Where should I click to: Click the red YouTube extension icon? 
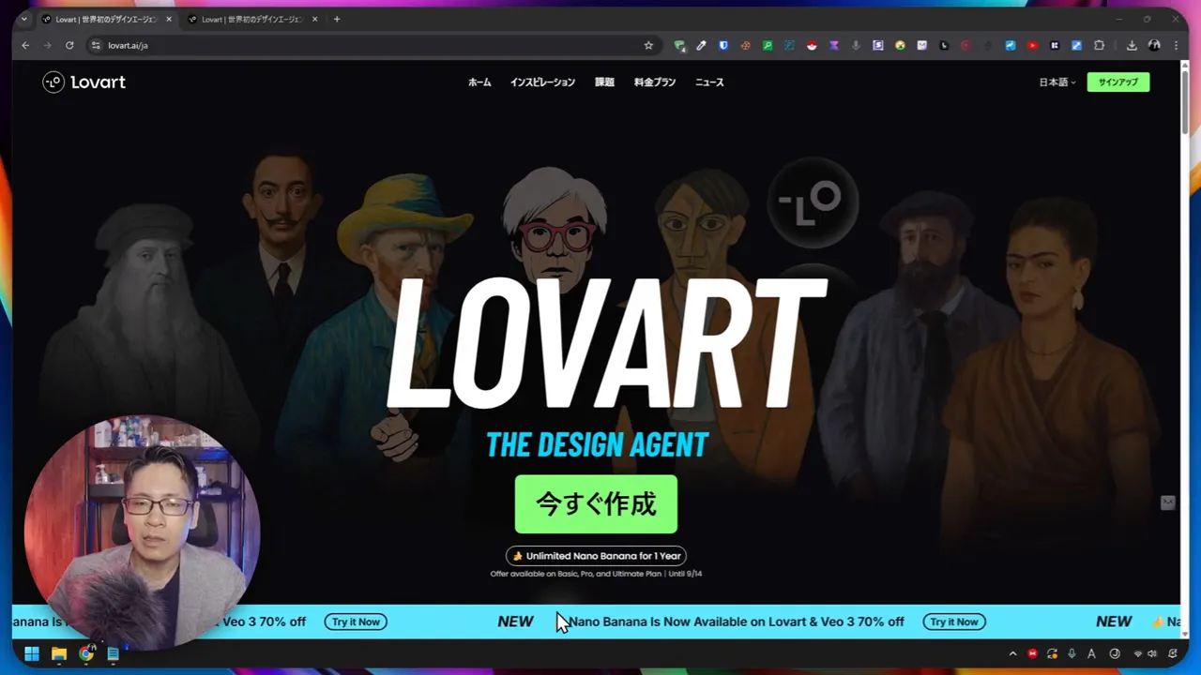coord(1032,45)
